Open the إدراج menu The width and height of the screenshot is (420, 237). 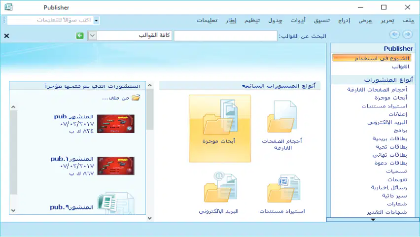[344, 20]
